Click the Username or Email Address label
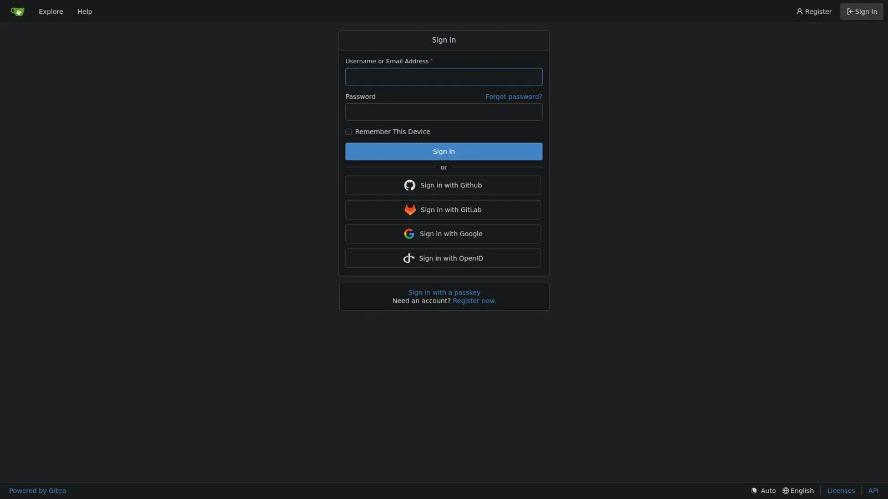Viewport: 888px width, 499px height. (x=387, y=61)
